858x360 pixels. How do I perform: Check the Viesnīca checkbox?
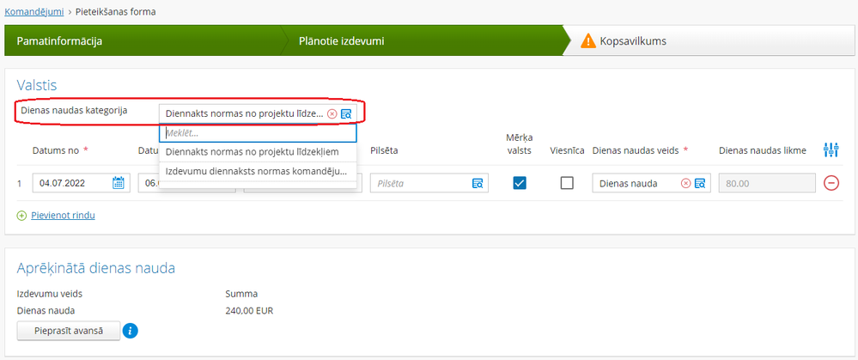click(568, 183)
